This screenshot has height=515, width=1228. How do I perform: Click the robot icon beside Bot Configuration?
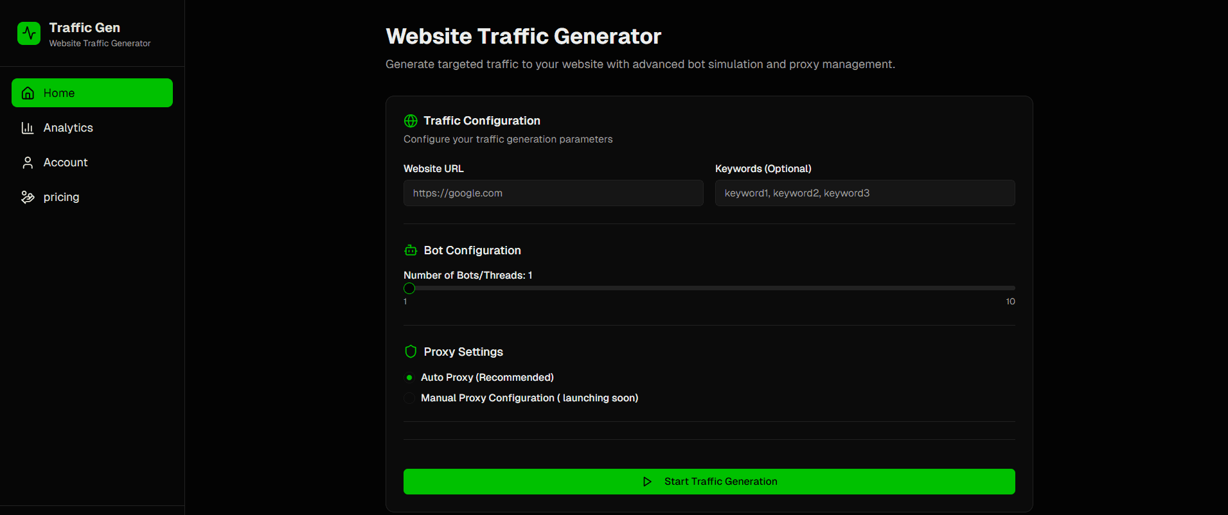[411, 250]
